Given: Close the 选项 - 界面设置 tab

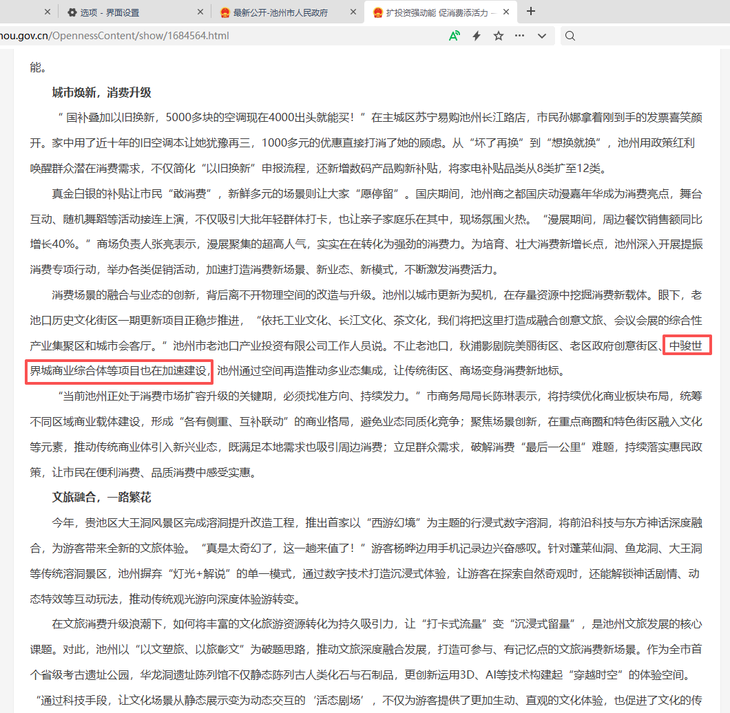Looking at the screenshot, I should coord(200,11).
